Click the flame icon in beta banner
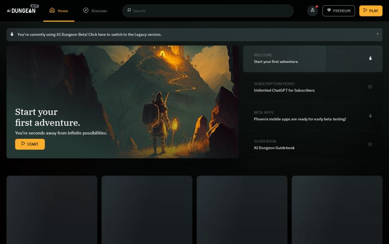Screen dimensions: 389x244 pos(12,34)
